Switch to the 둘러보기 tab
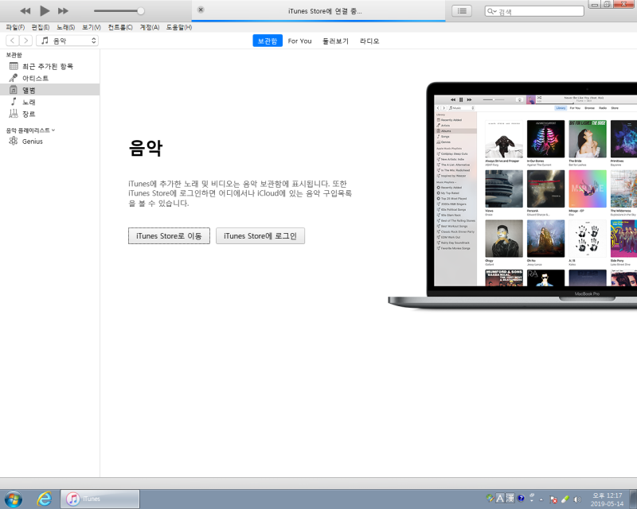 point(335,41)
